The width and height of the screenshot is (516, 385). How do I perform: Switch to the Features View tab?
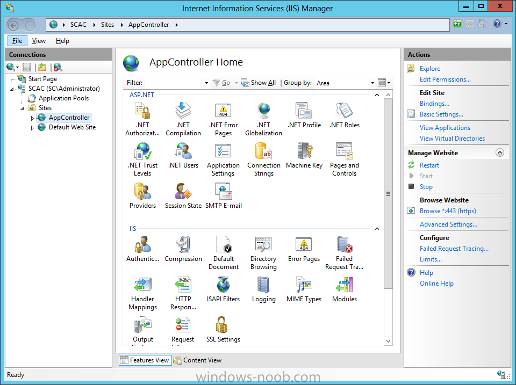145,360
